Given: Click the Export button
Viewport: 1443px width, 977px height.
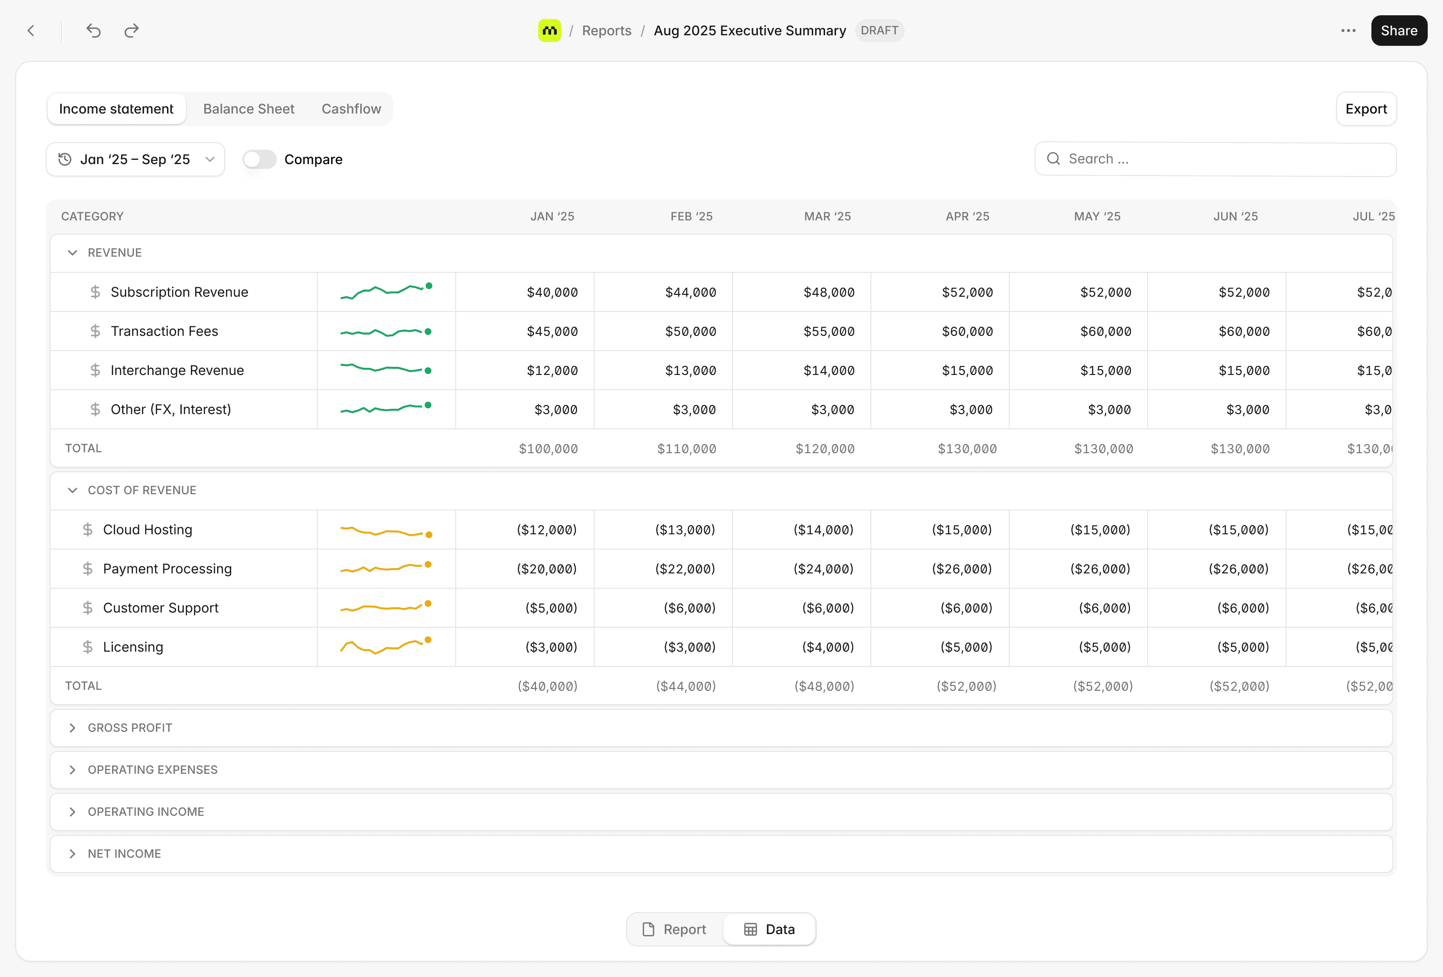Looking at the screenshot, I should click(1365, 109).
